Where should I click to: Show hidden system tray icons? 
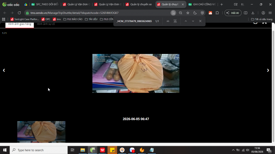[233, 150]
